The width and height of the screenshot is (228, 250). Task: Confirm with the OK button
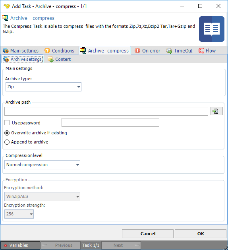tap(201, 234)
